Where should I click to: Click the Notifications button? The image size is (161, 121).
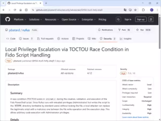tap(105, 30)
